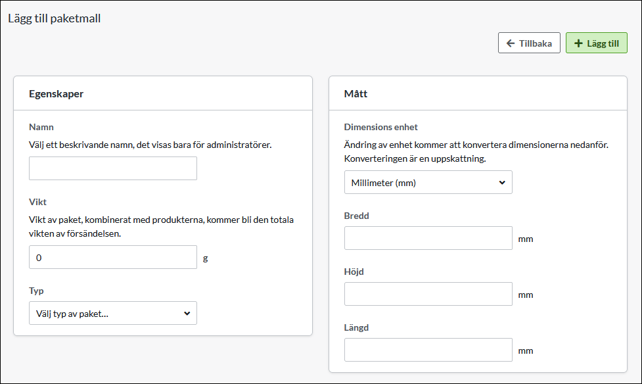Viewport: 642px width, 384px height.
Task: Click the Egenskaper panel header
Action: point(57,93)
